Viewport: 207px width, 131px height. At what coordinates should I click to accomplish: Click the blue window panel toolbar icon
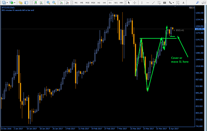pyautogui.click(x=26, y=3)
